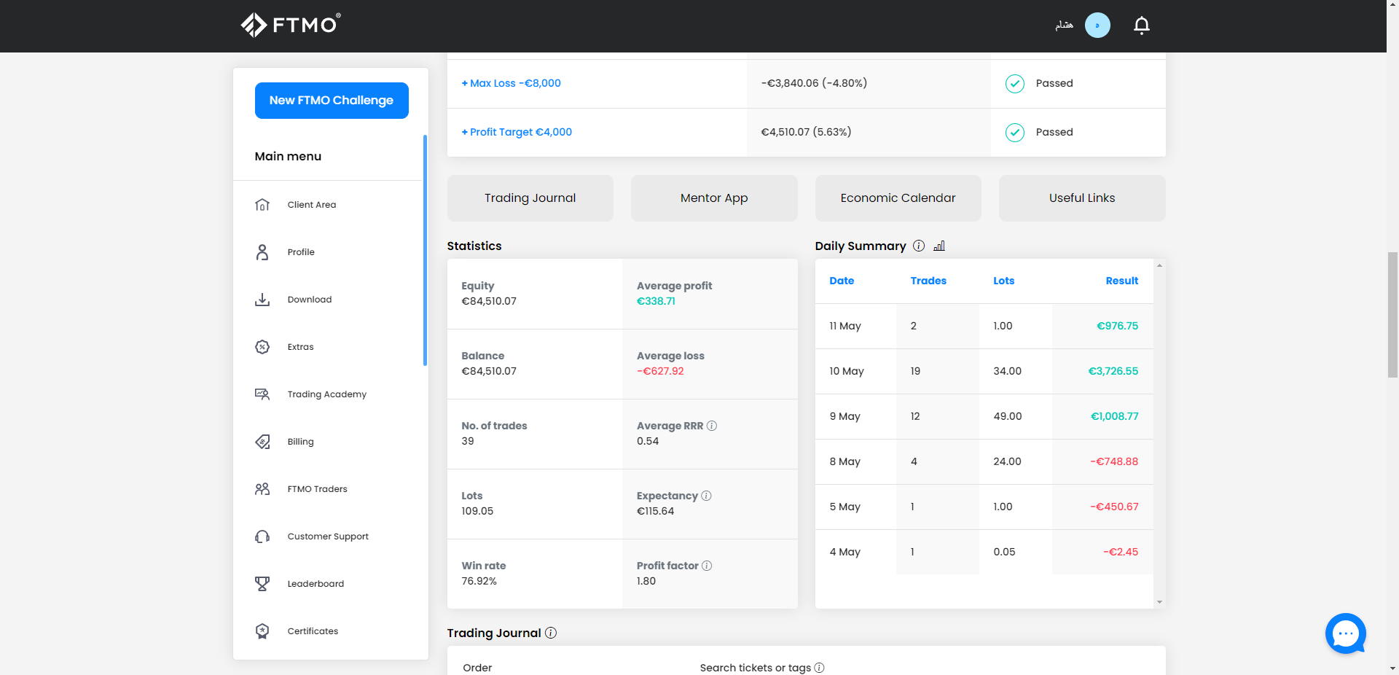The width and height of the screenshot is (1399, 675).
Task: Open the Mentor App button
Action: tap(714, 198)
